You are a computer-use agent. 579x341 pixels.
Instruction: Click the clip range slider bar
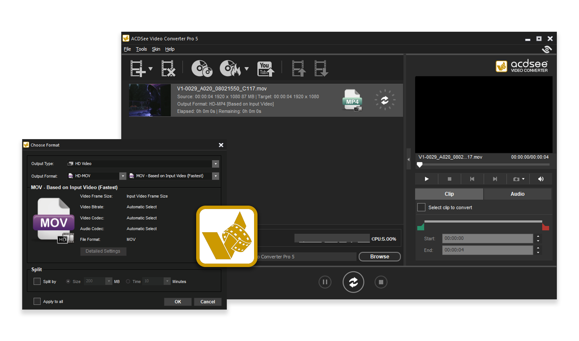click(483, 221)
